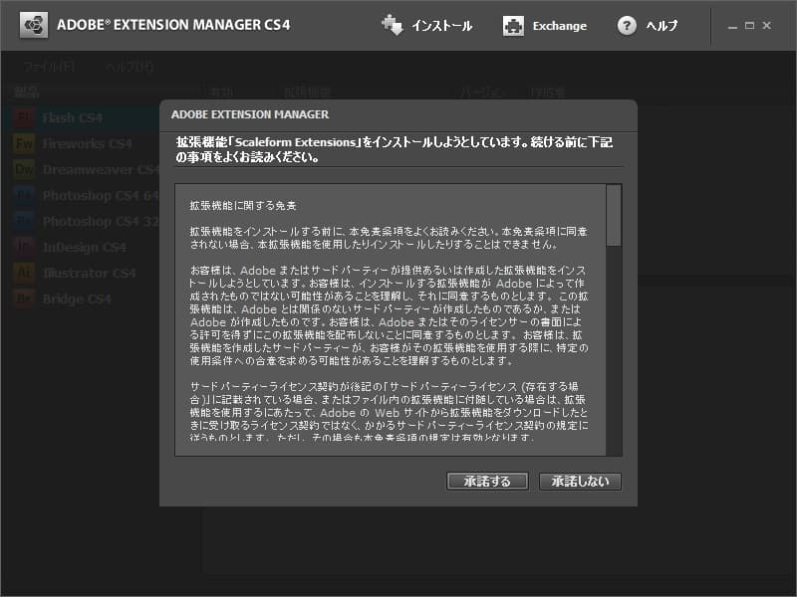This screenshot has width=797, height=597.
Task: Open the Exchange text link
Action: click(x=560, y=26)
